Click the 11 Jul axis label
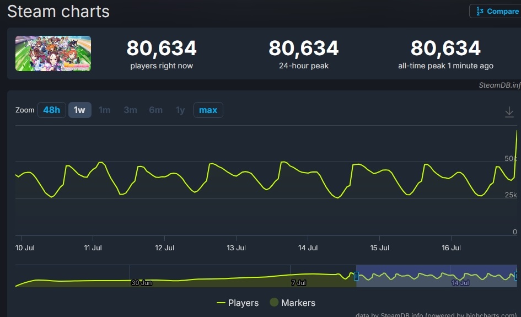The width and height of the screenshot is (521, 317). coord(93,248)
